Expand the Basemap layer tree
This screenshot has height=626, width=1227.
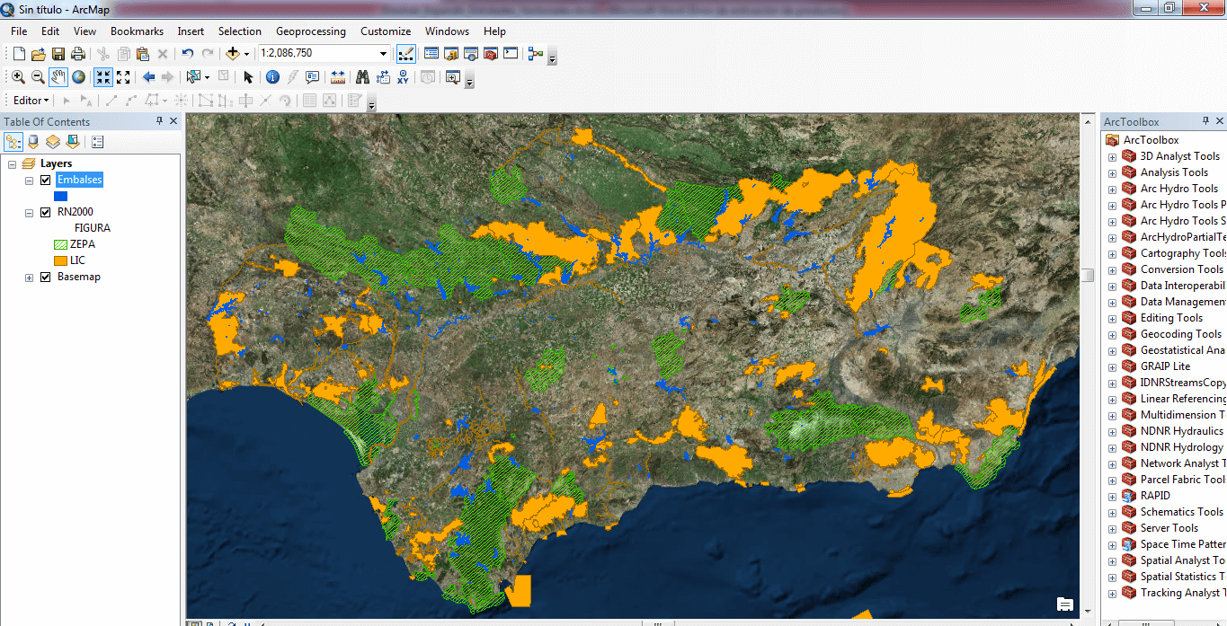(x=30, y=278)
